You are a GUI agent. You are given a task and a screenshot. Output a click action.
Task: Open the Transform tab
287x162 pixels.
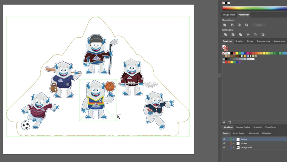[270, 127]
